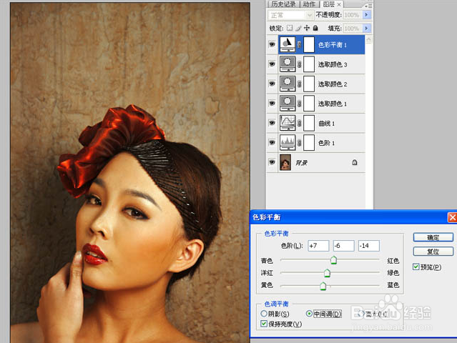The height and width of the screenshot is (343, 457).
Task: Click the 曲线 1 curves adjustment icon
Action: 288,123
